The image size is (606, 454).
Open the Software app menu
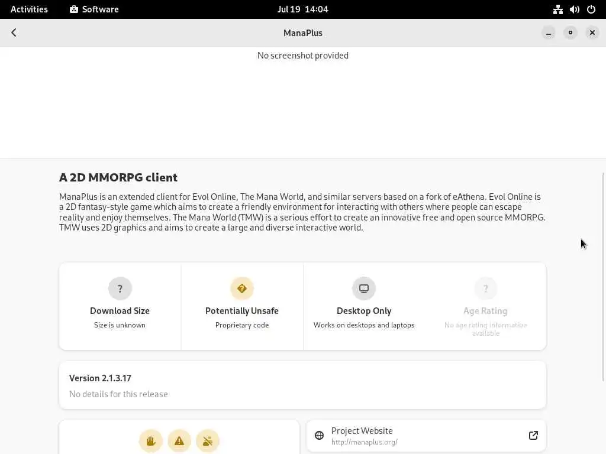point(94,9)
